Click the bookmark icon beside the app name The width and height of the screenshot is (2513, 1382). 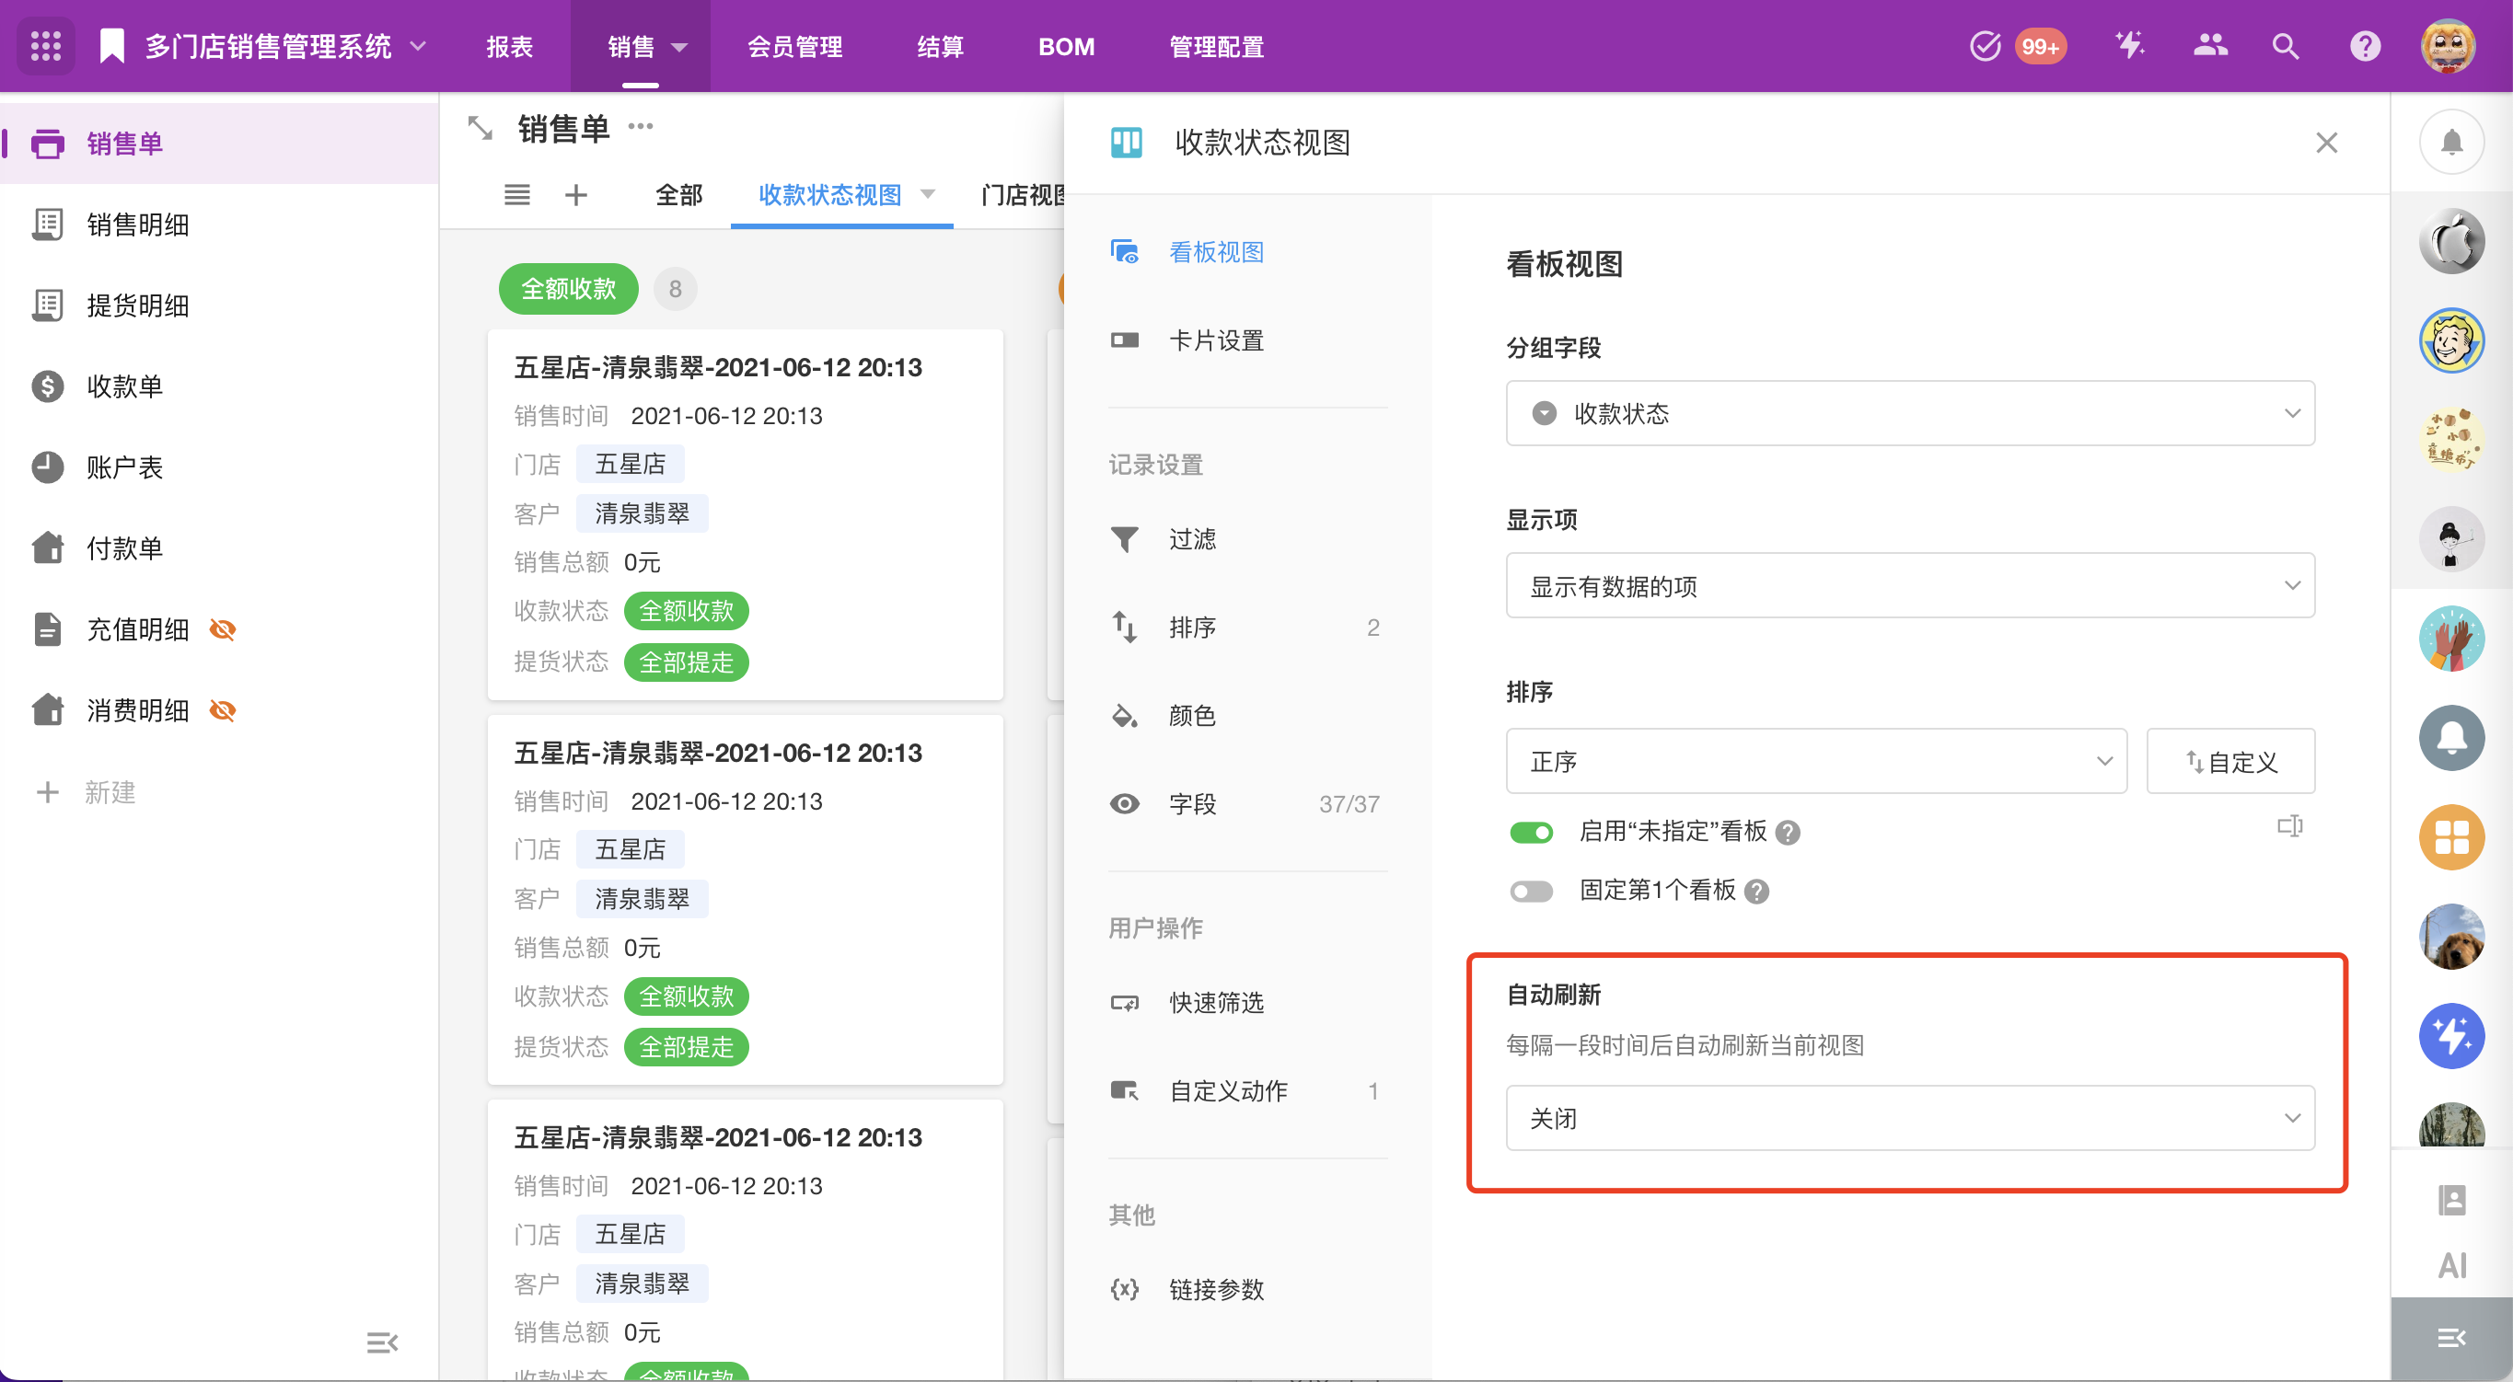point(112,46)
